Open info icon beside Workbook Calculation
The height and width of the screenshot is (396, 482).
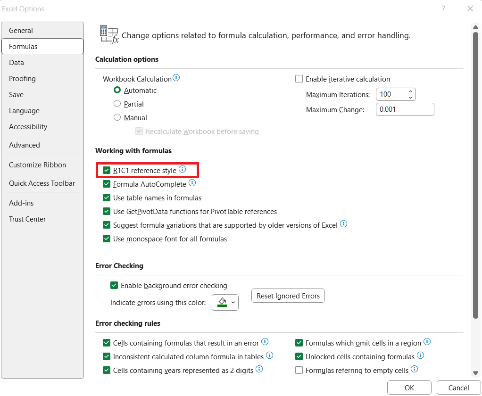[176, 78]
